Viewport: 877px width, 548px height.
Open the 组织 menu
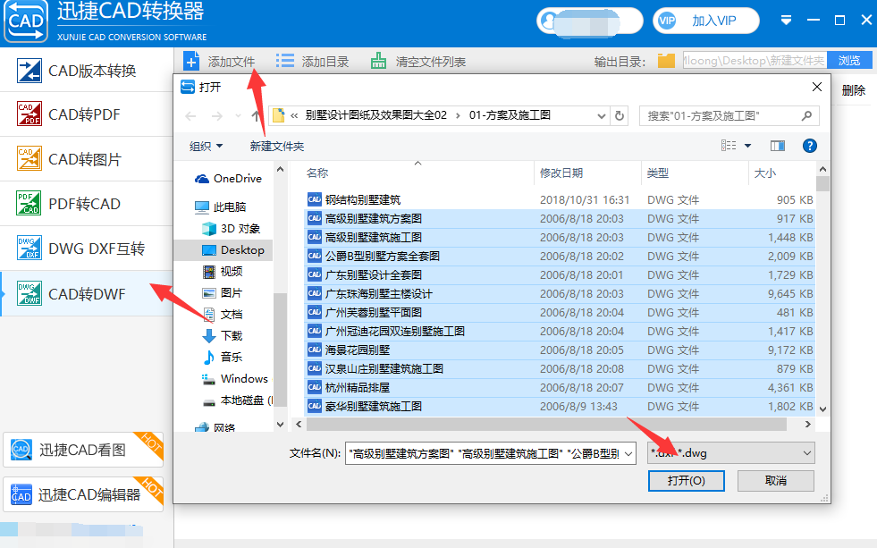point(206,147)
